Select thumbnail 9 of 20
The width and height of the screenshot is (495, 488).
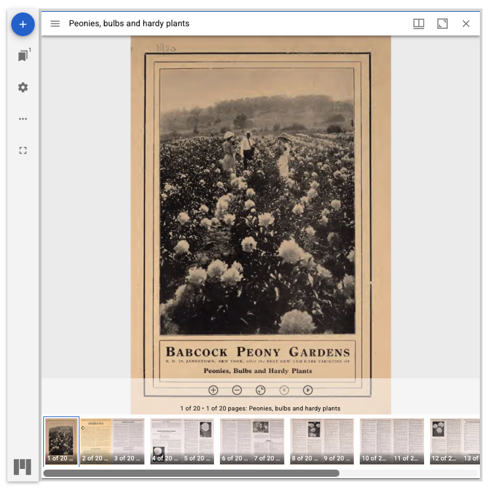click(338, 441)
